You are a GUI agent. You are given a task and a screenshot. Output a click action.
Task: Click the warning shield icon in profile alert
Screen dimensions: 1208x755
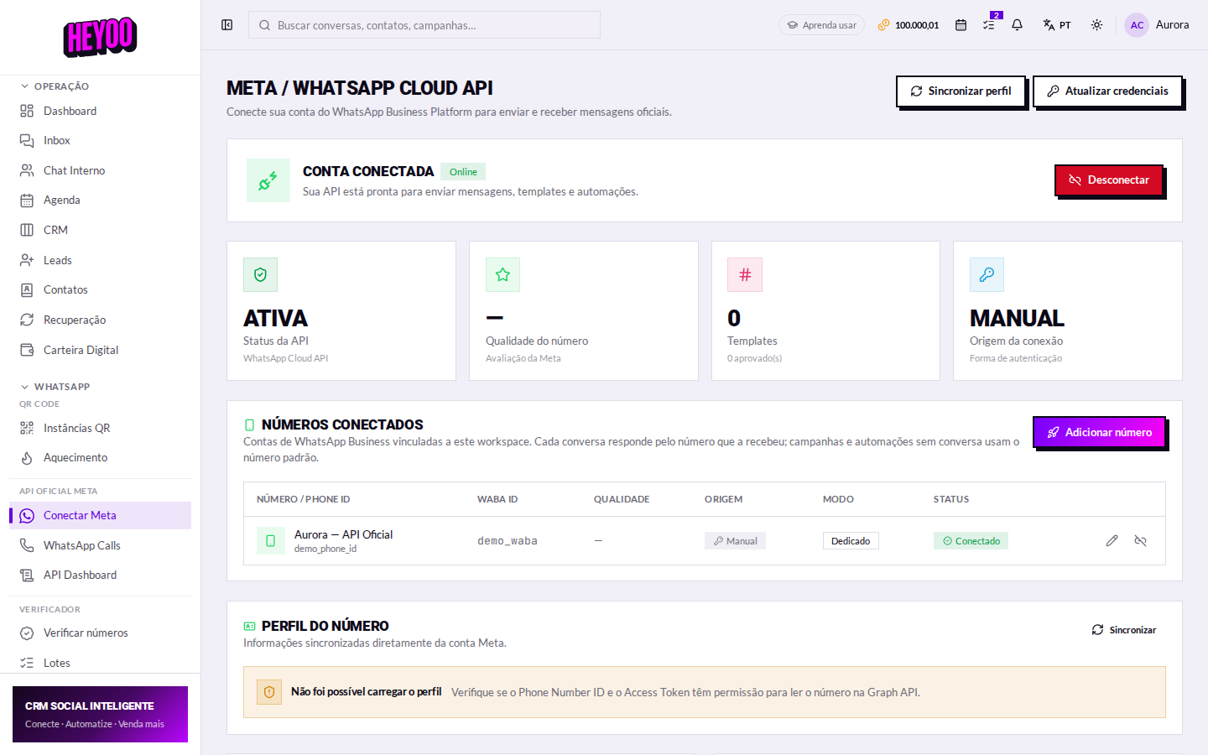click(x=269, y=692)
